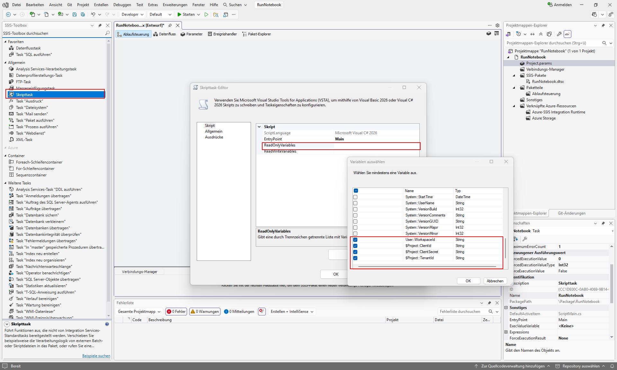The height and width of the screenshot is (370, 617).
Task: Click the ReadOnlyVariables value field
Action: click(x=376, y=145)
